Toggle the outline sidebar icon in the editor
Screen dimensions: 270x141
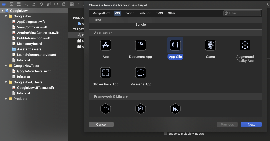click(x=72, y=12)
